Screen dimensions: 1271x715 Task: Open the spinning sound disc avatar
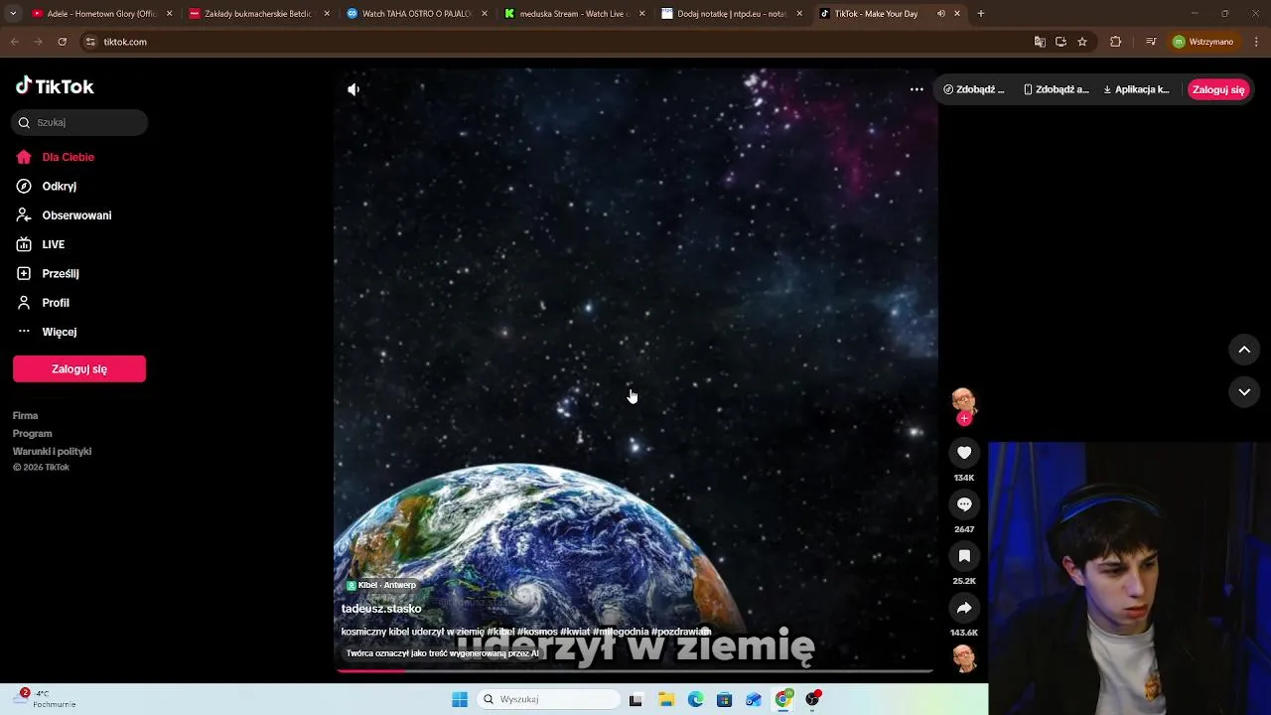964,658
